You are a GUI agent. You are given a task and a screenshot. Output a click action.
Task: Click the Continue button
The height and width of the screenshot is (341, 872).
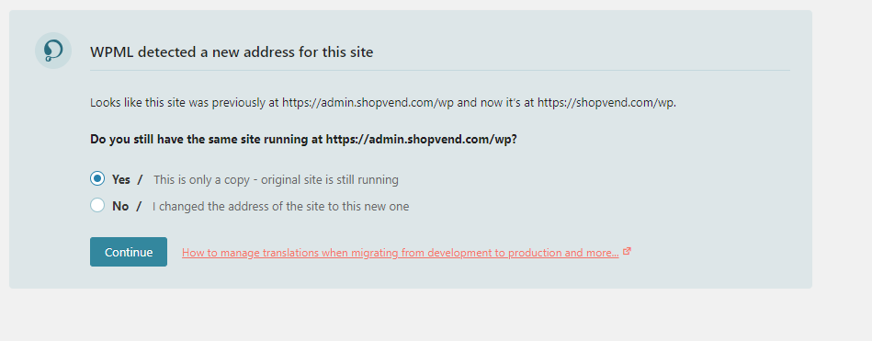tap(129, 252)
